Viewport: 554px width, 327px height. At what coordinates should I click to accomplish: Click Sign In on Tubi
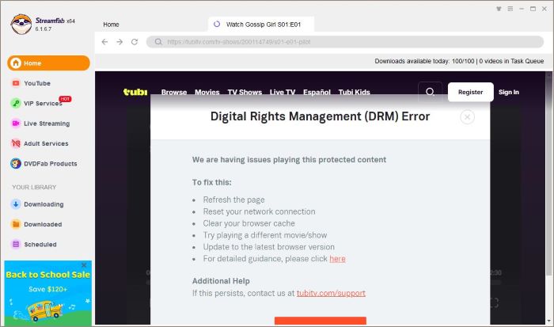point(509,92)
